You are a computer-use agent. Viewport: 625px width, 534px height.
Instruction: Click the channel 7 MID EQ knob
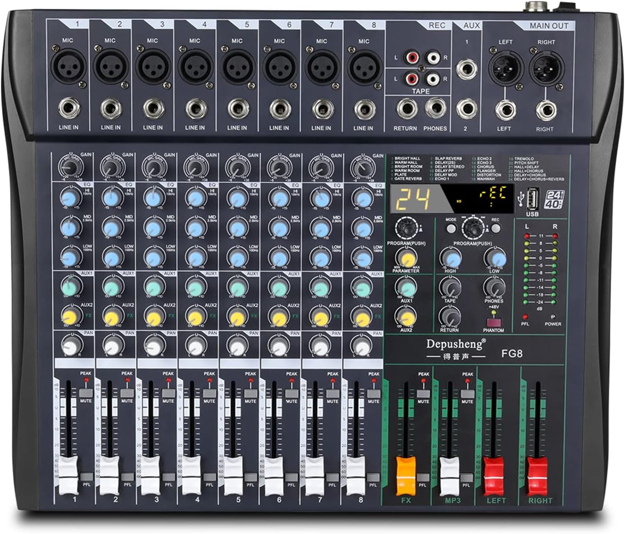[x=321, y=227]
